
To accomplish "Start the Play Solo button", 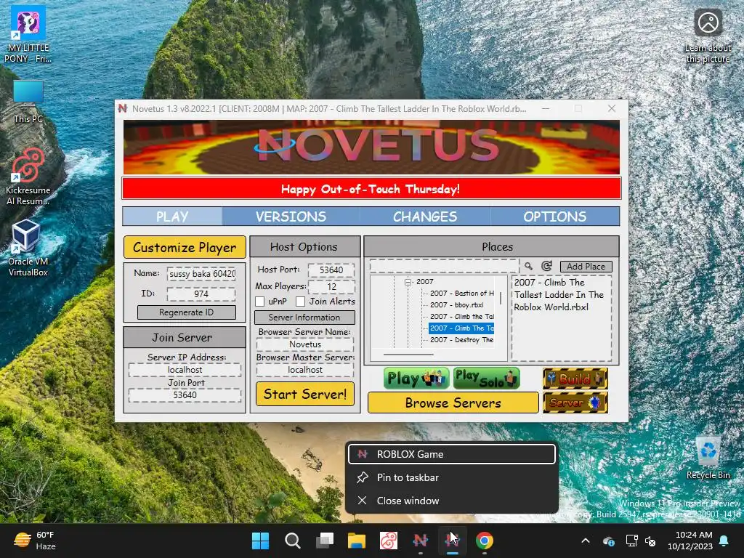I will [486, 379].
